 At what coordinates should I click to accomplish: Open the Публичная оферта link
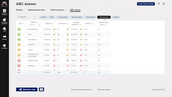tap(104, 89)
